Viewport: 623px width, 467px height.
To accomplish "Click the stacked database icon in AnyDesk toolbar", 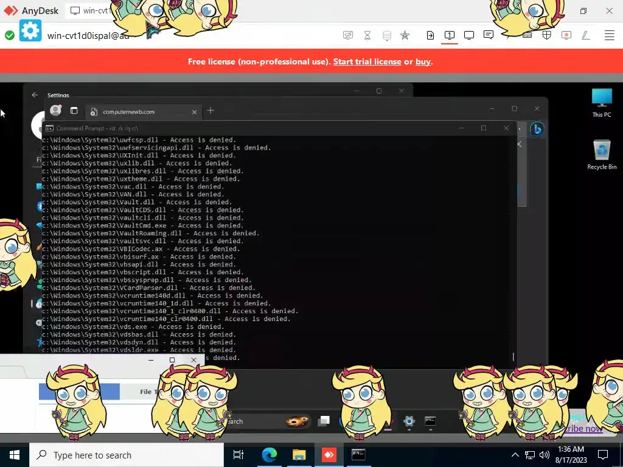I will click(386, 36).
